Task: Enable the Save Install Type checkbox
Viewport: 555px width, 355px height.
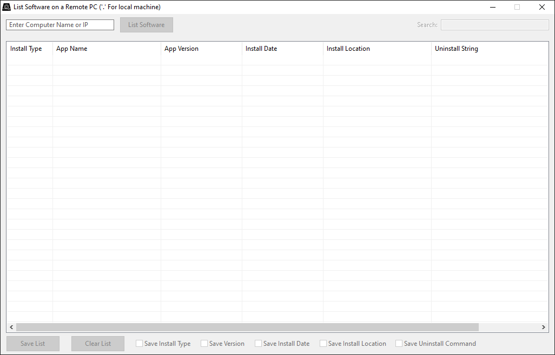Action: pyautogui.click(x=140, y=344)
